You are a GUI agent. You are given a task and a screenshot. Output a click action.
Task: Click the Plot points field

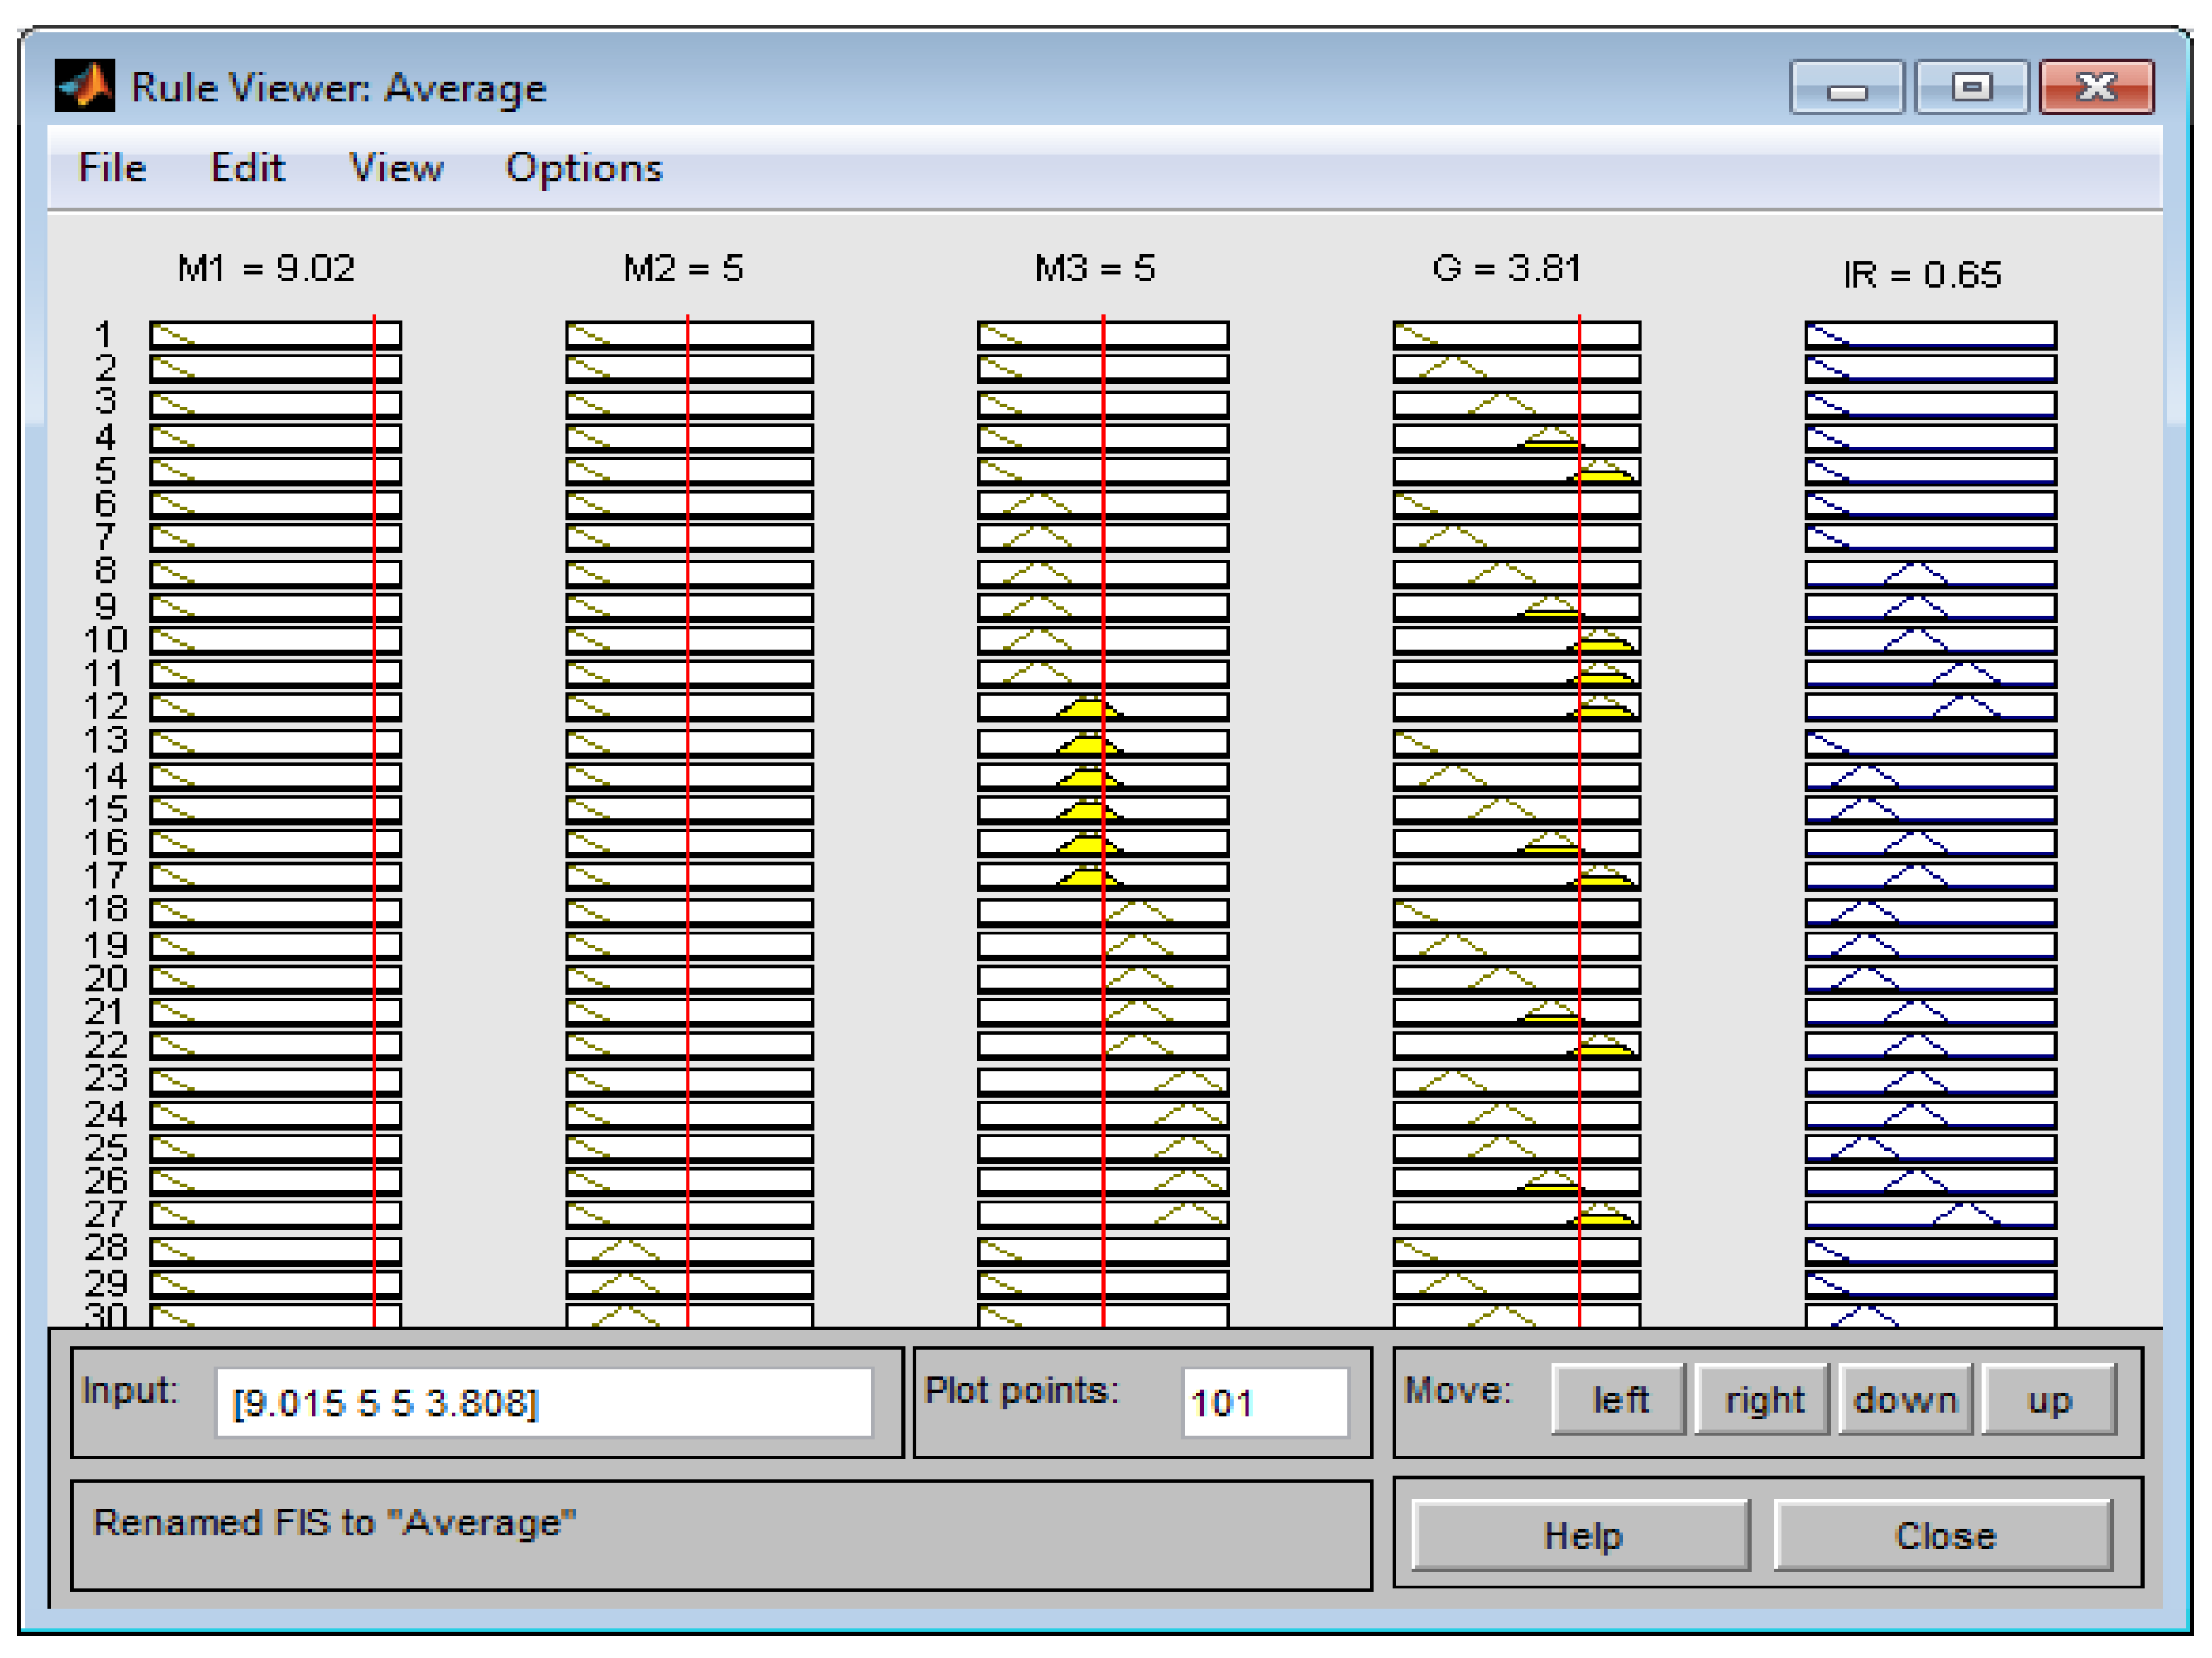1265,1403
